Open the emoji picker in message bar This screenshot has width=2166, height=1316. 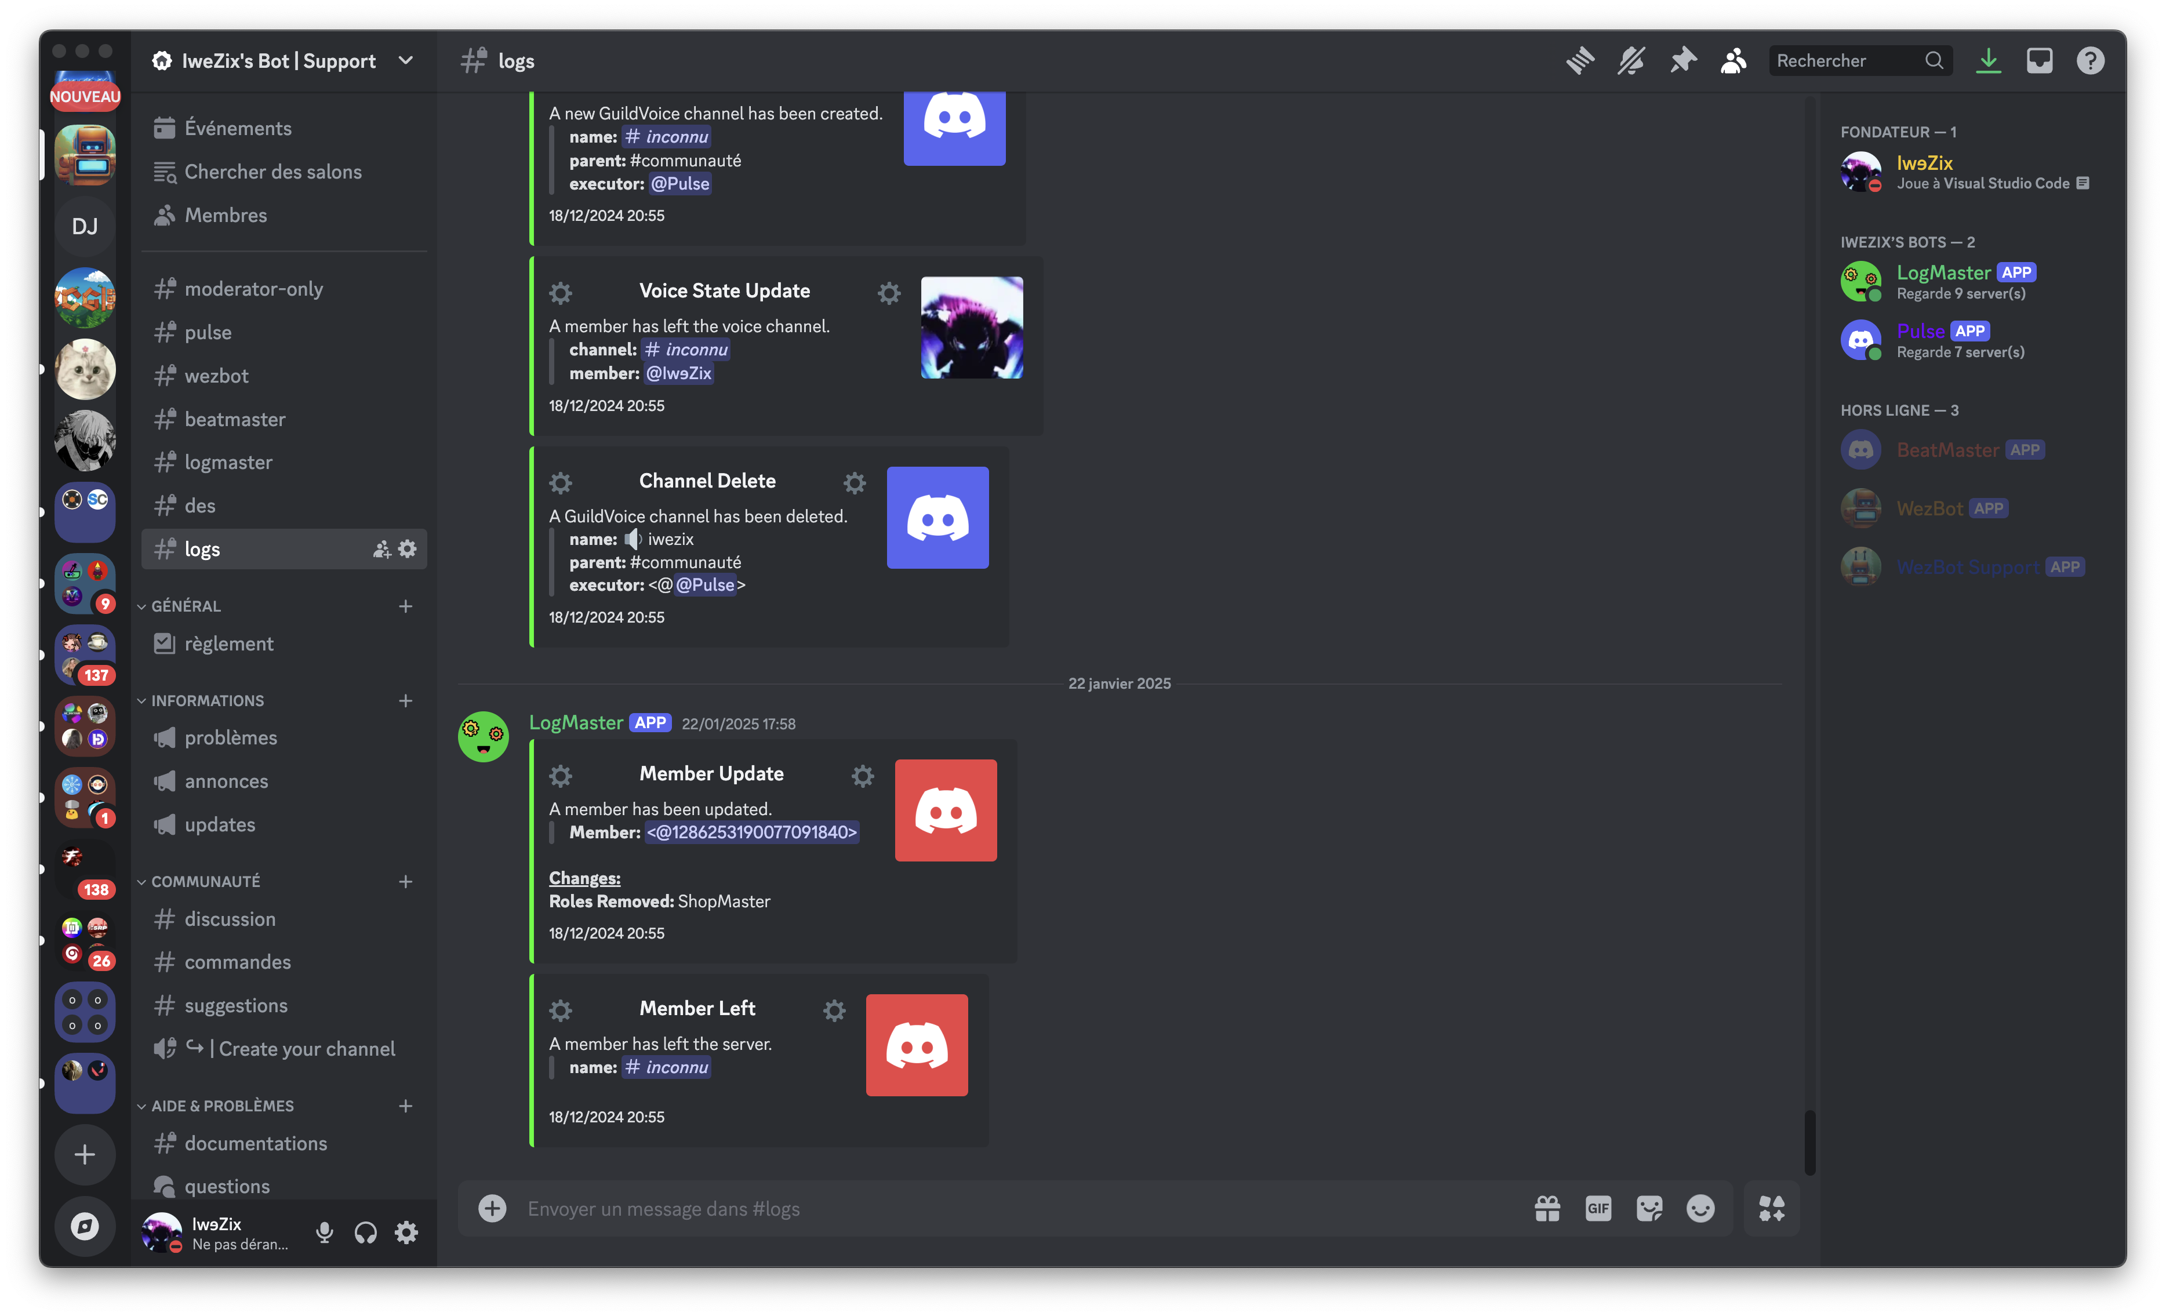click(1700, 1209)
